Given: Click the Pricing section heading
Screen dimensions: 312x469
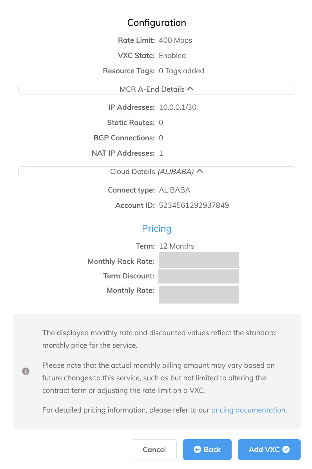Looking at the screenshot, I should click(x=157, y=229).
